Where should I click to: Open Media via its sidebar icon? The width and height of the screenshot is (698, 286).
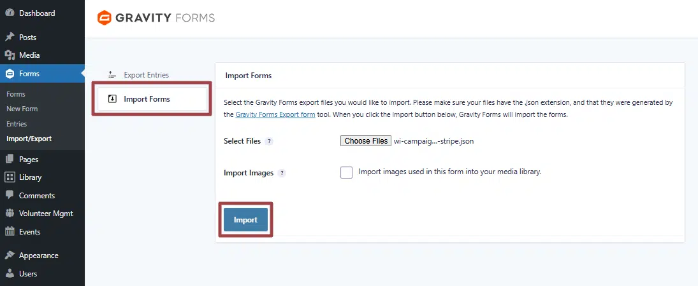coord(10,55)
